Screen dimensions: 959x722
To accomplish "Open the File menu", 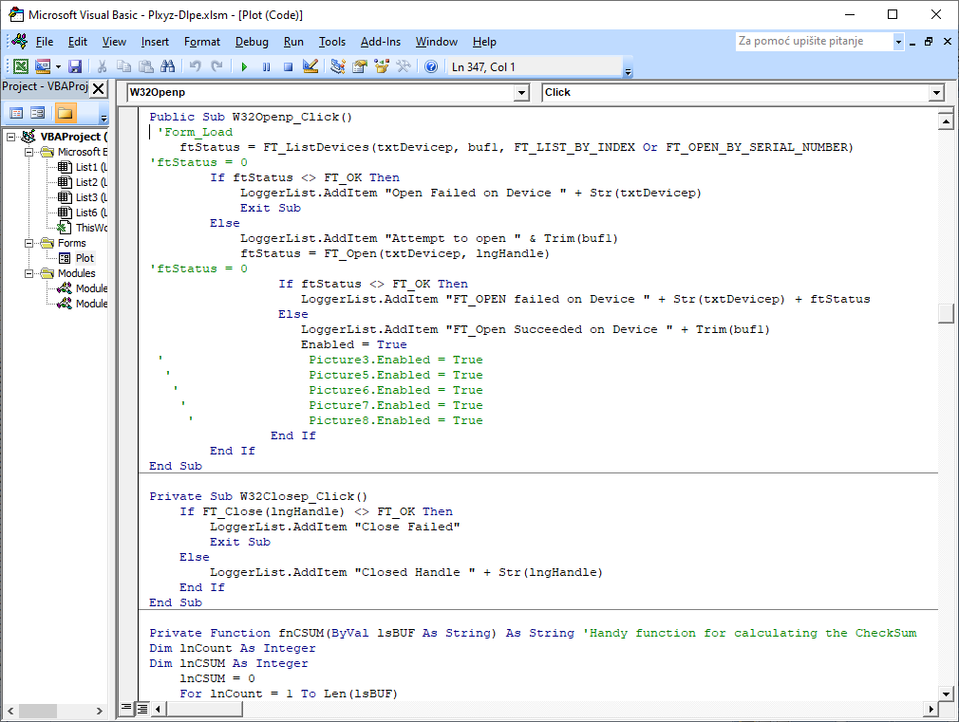I will pos(44,42).
